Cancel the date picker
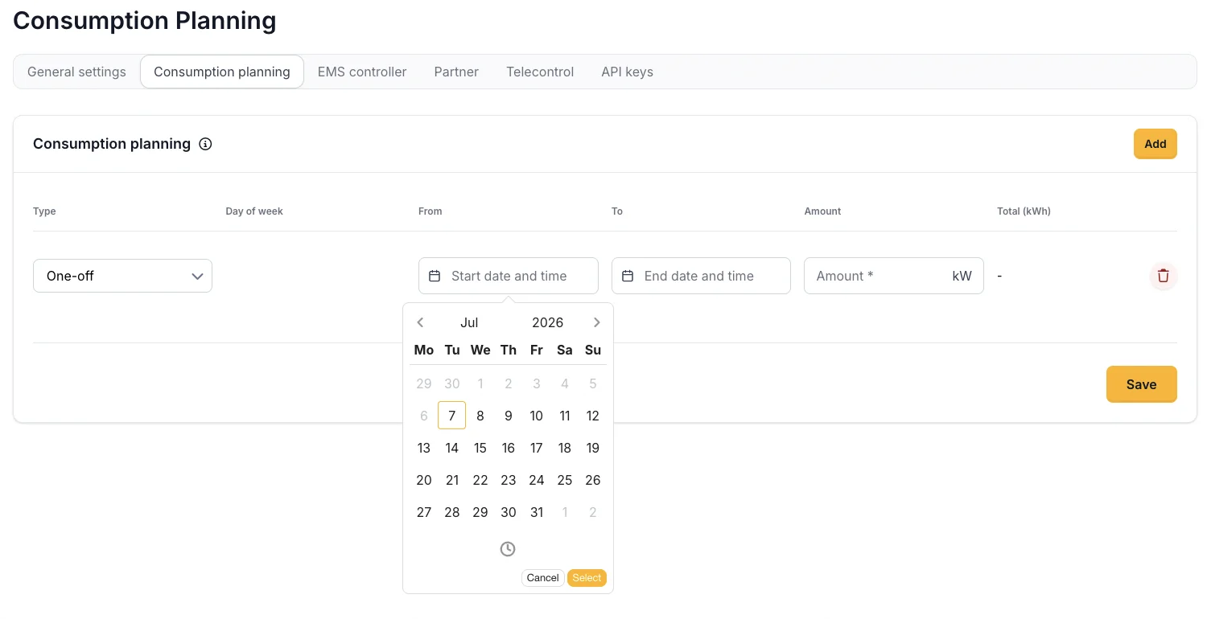 (x=542, y=578)
